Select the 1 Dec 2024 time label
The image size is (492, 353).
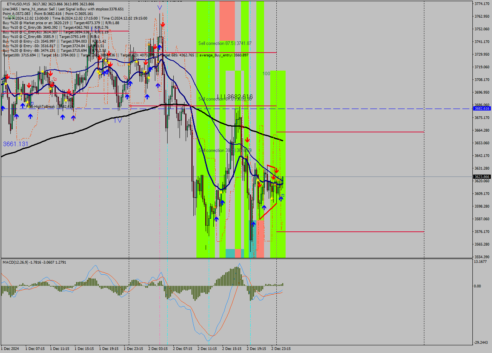click(10, 349)
